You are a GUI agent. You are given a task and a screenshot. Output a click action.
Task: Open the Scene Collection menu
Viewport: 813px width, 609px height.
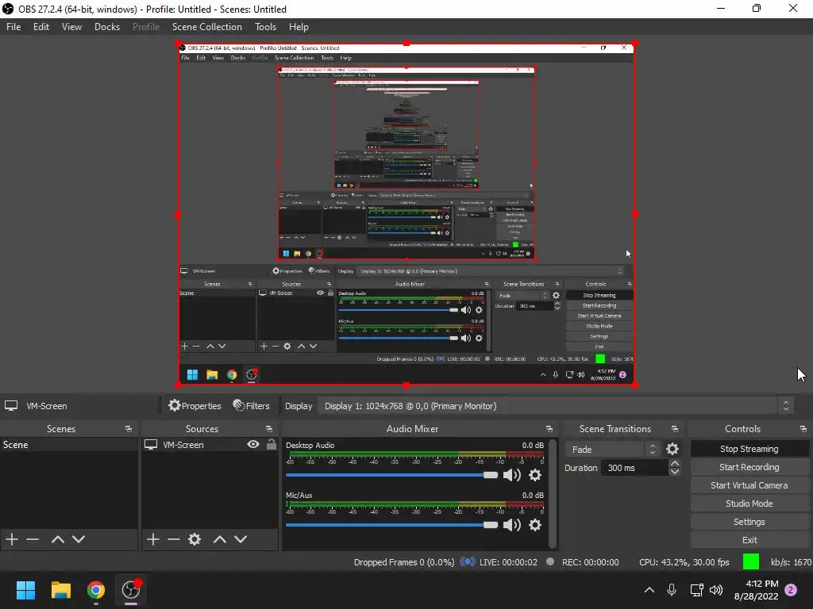pos(207,27)
